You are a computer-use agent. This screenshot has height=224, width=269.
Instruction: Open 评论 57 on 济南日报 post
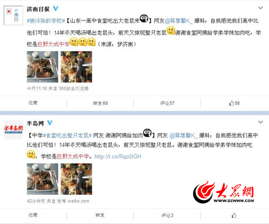pos(167,103)
